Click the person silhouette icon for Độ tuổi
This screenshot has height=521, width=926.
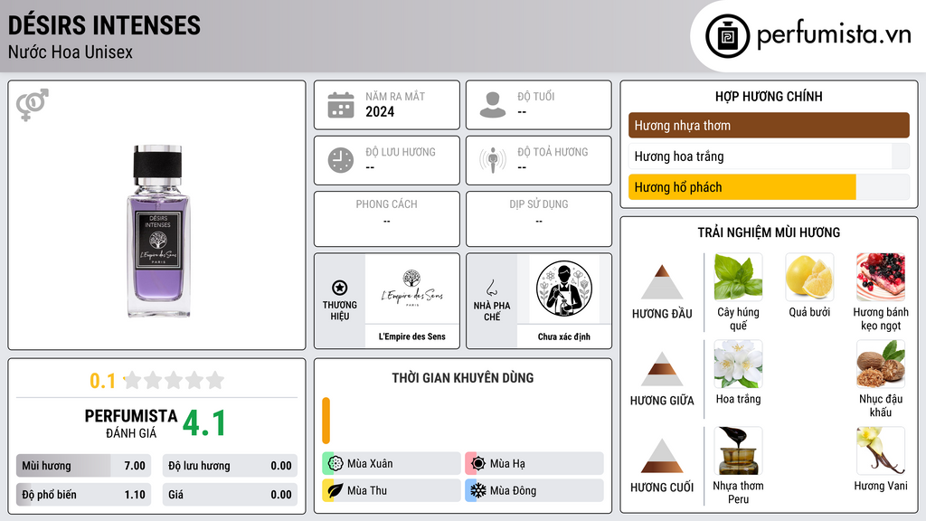(x=493, y=105)
